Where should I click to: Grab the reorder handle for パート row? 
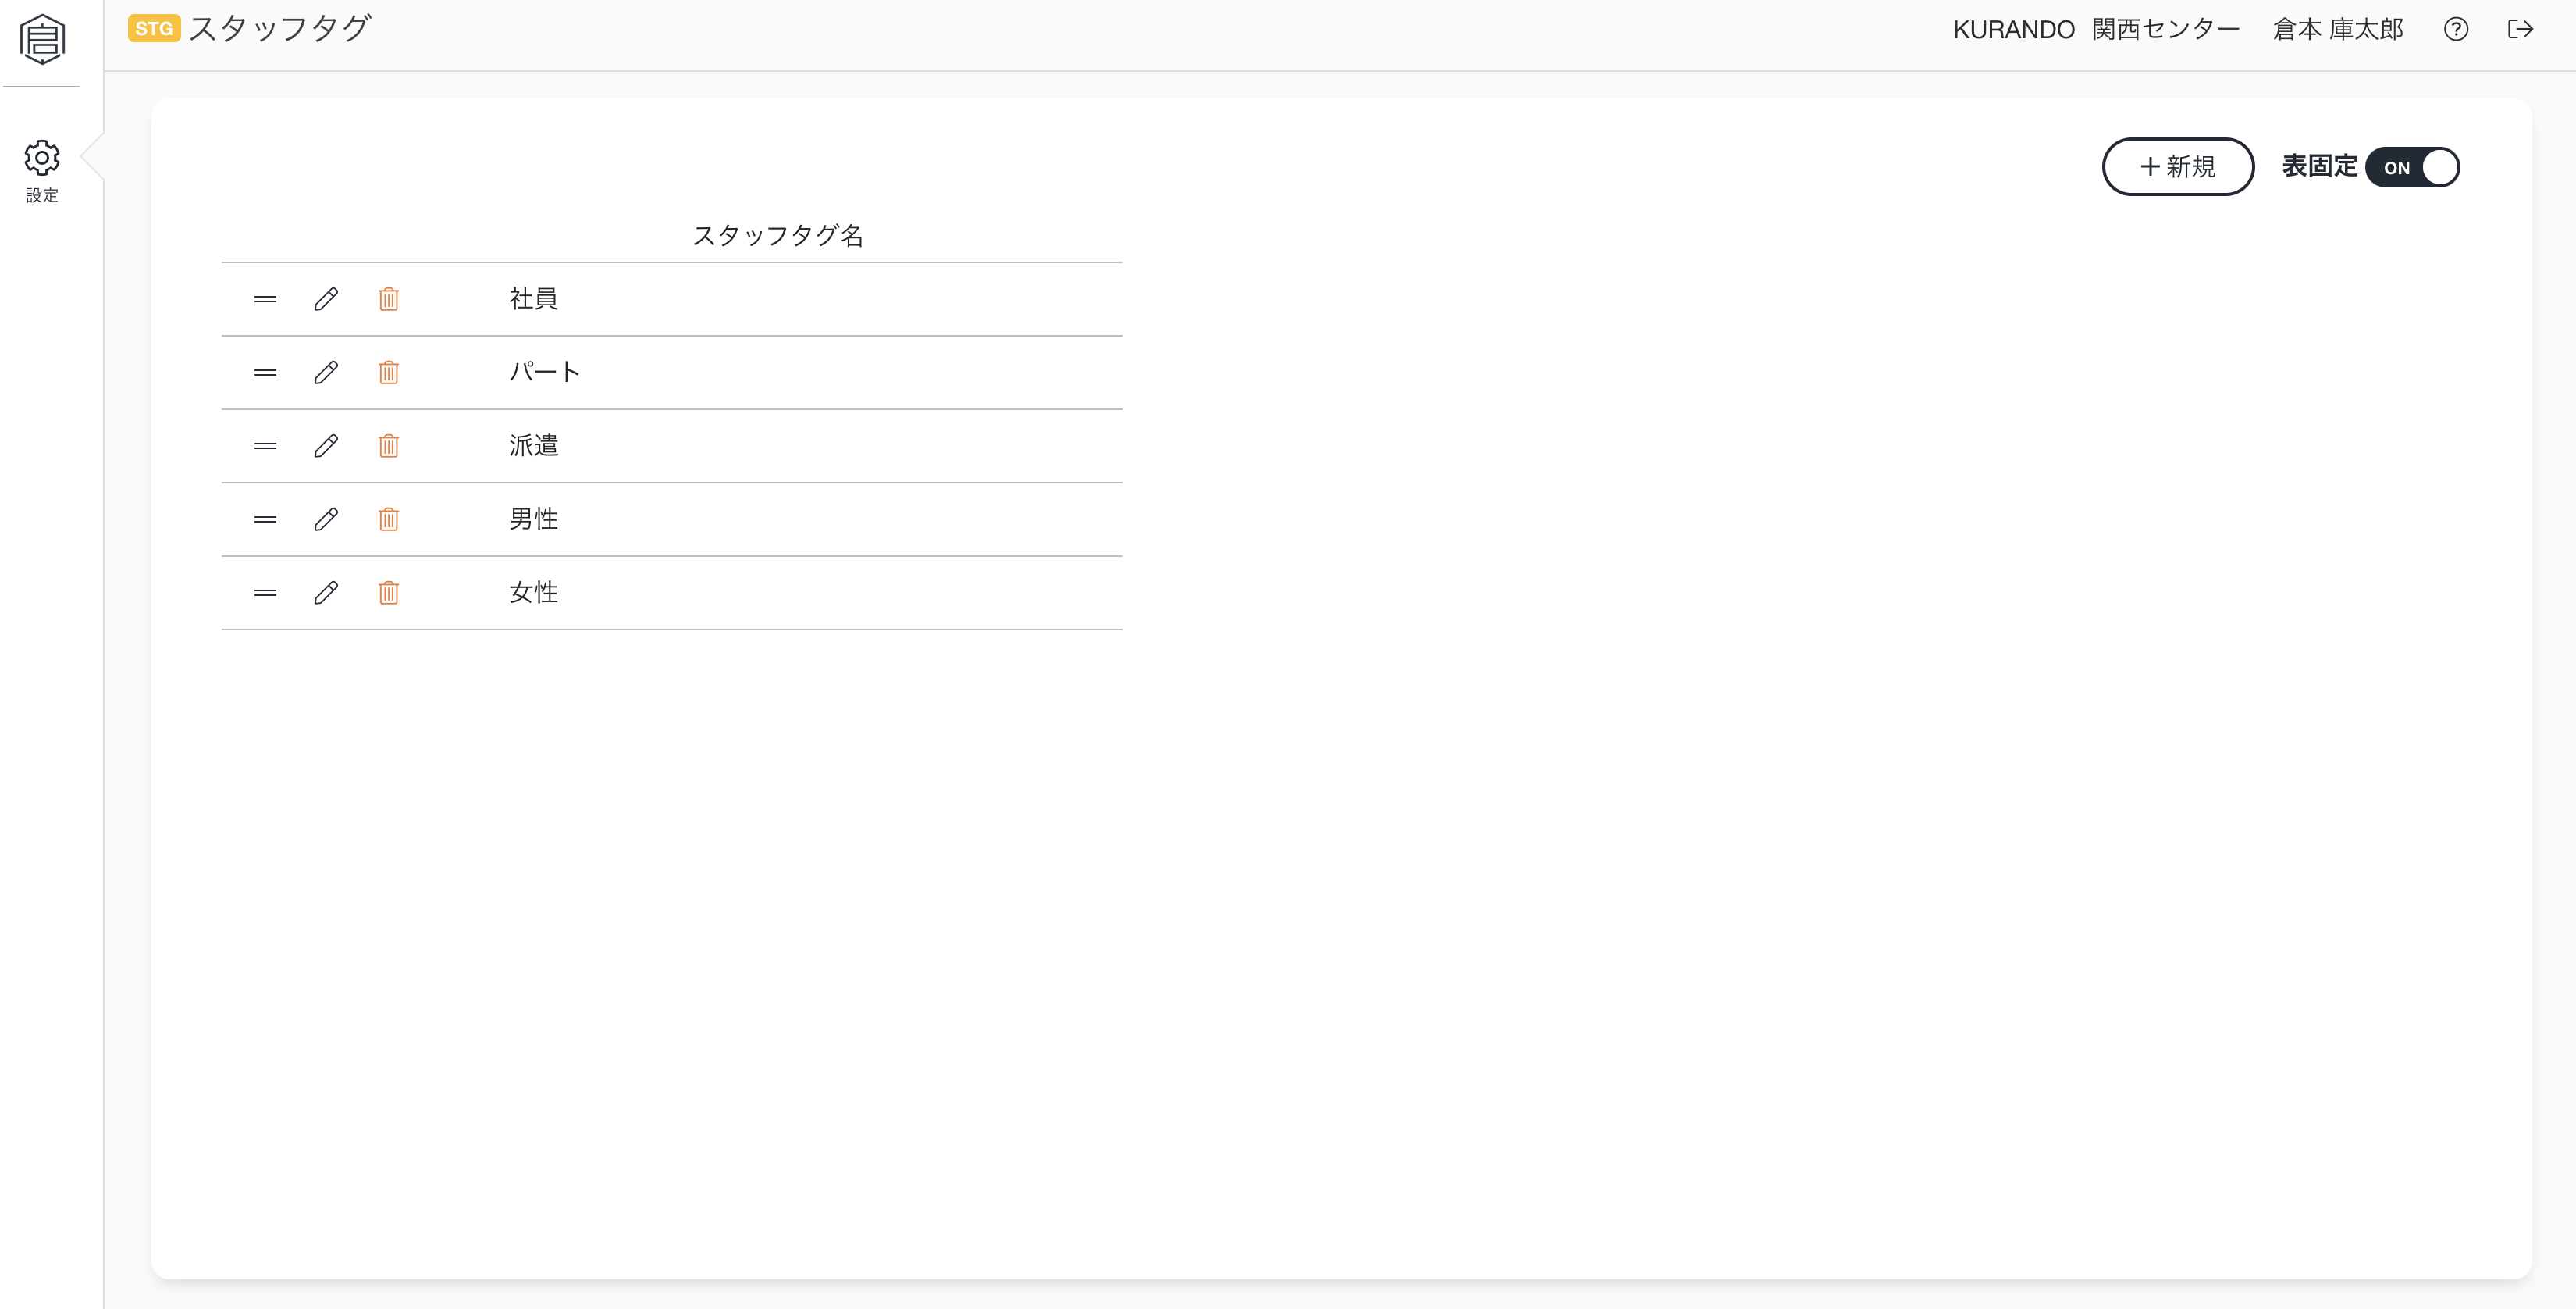pyautogui.click(x=265, y=373)
